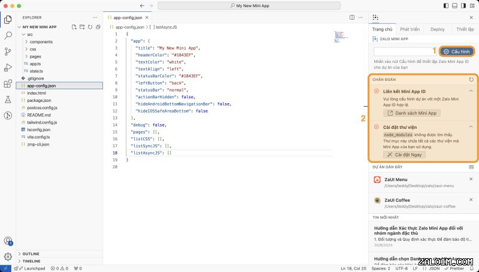479x272 pixels.
Task: Open the Extensions view in activity bar
Action: coord(8,83)
